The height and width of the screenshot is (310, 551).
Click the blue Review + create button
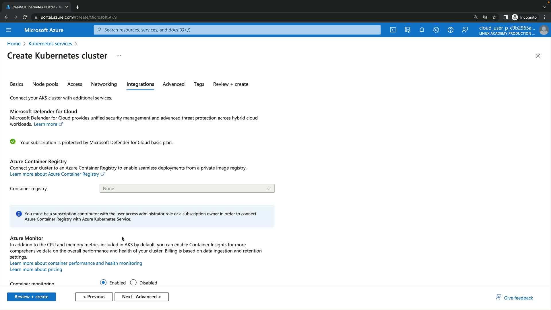(31, 297)
